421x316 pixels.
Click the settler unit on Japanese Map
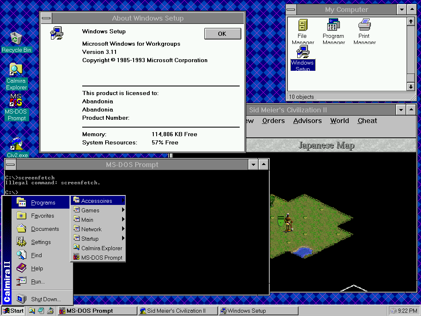[288, 222]
